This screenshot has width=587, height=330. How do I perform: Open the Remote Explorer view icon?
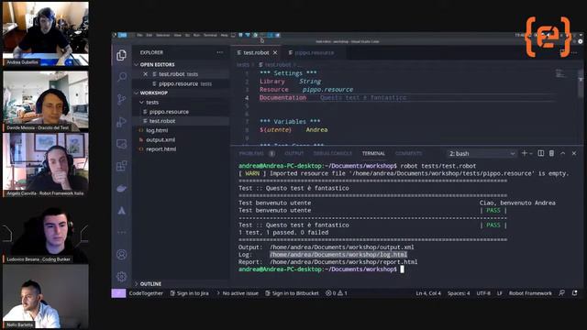(x=122, y=144)
